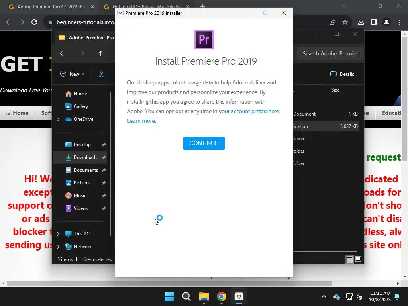Click the pin icon next to Music
The height and width of the screenshot is (306, 408).
pos(104,196)
